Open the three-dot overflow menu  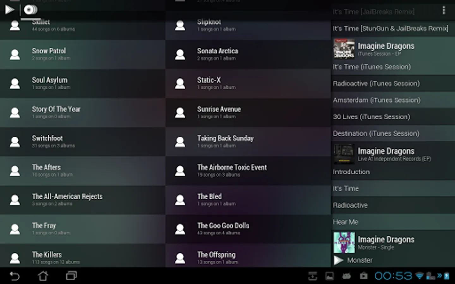pos(444,10)
